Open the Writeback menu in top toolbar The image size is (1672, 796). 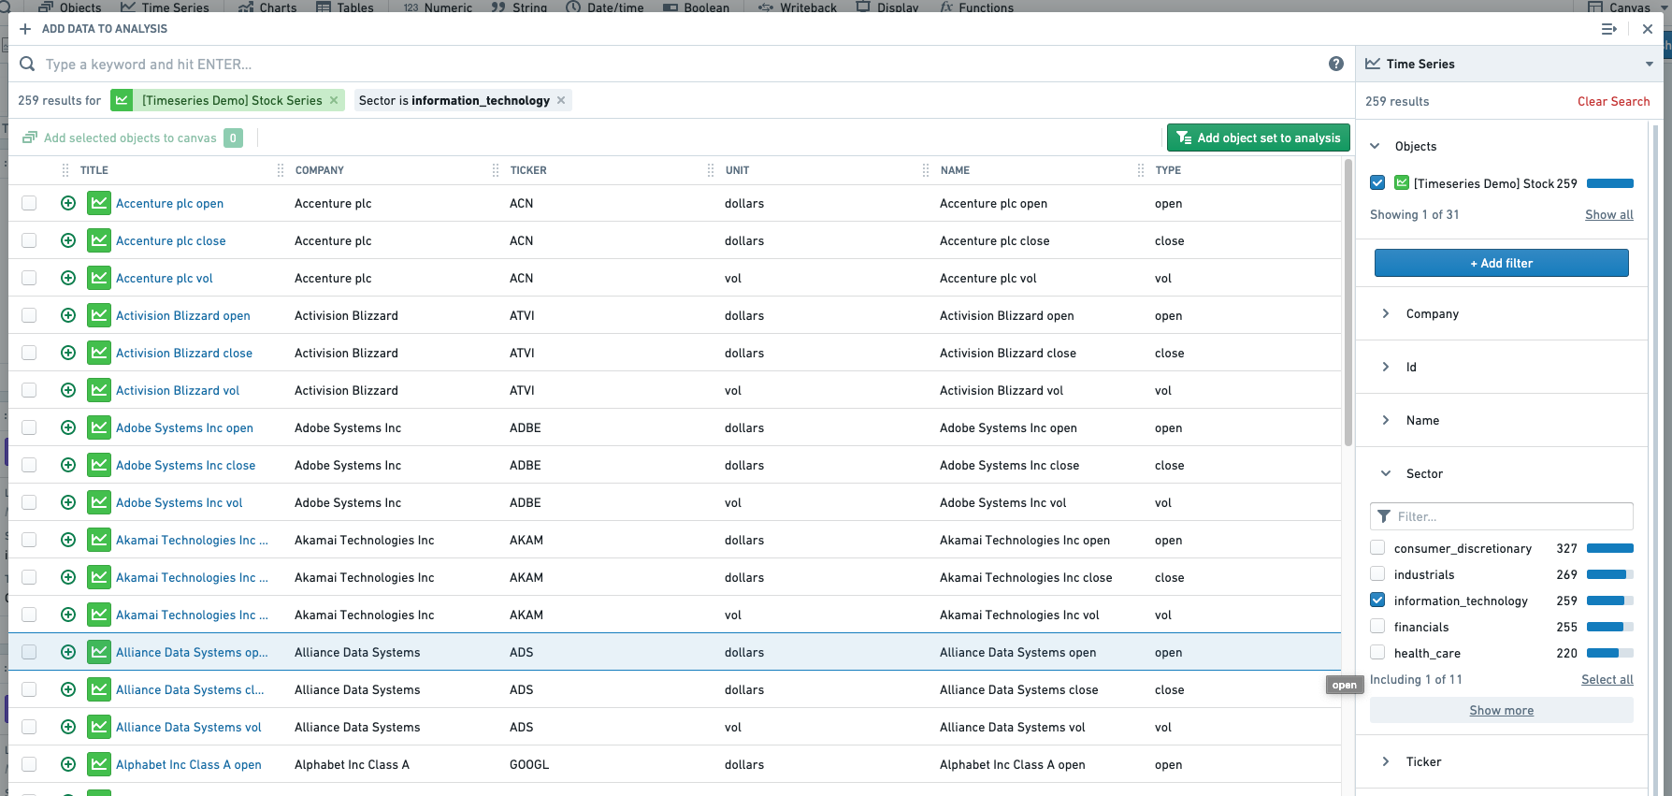click(798, 7)
